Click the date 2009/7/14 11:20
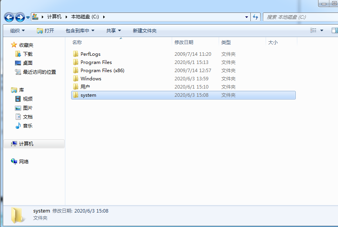 tap(193, 54)
